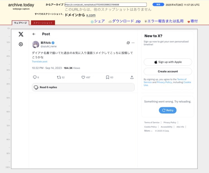Open the Cookie Use link
This screenshot has width=209, height=173.
[167, 84]
